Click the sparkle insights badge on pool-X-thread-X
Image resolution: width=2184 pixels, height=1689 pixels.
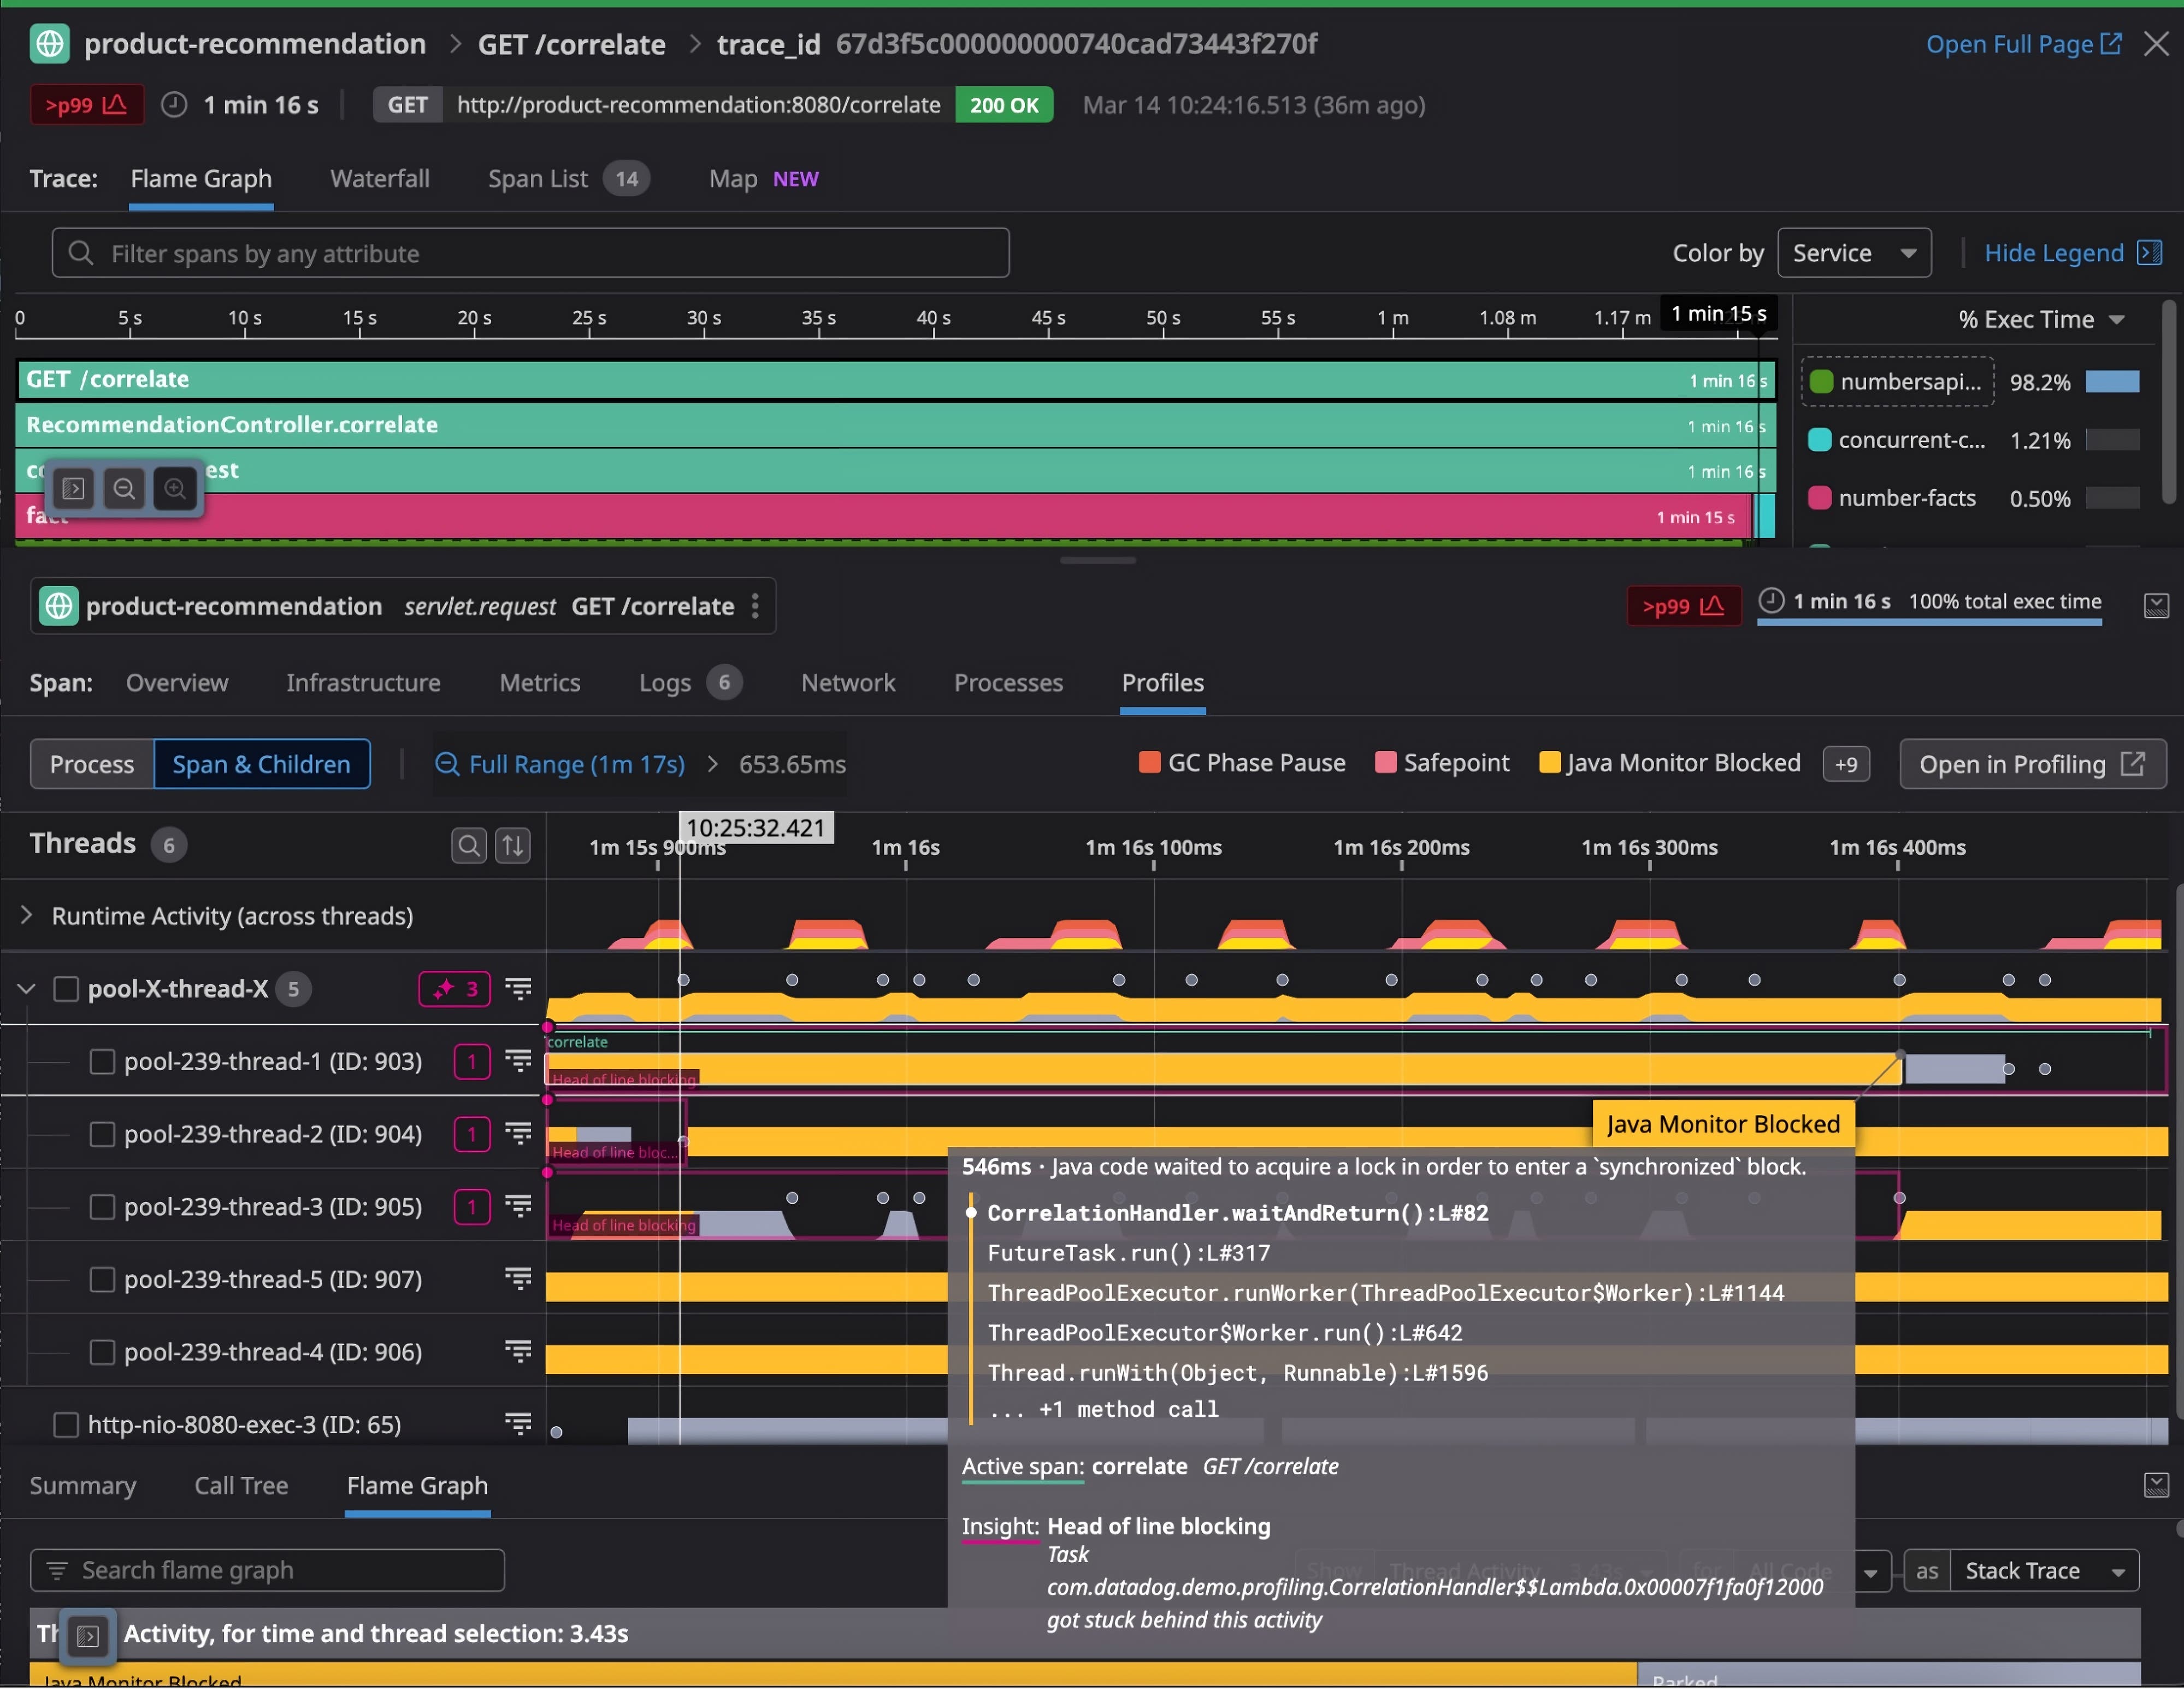pyautogui.click(x=454, y=989)
